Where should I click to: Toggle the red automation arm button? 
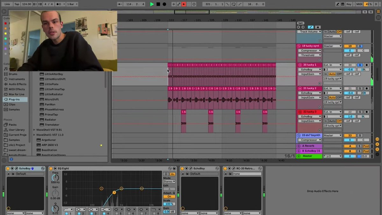click(184, 4)
